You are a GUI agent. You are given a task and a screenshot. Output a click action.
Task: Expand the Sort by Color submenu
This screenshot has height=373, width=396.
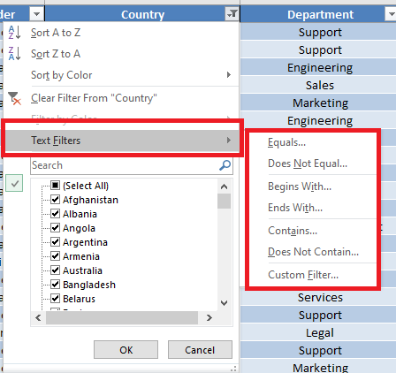[x=229, y=75]
